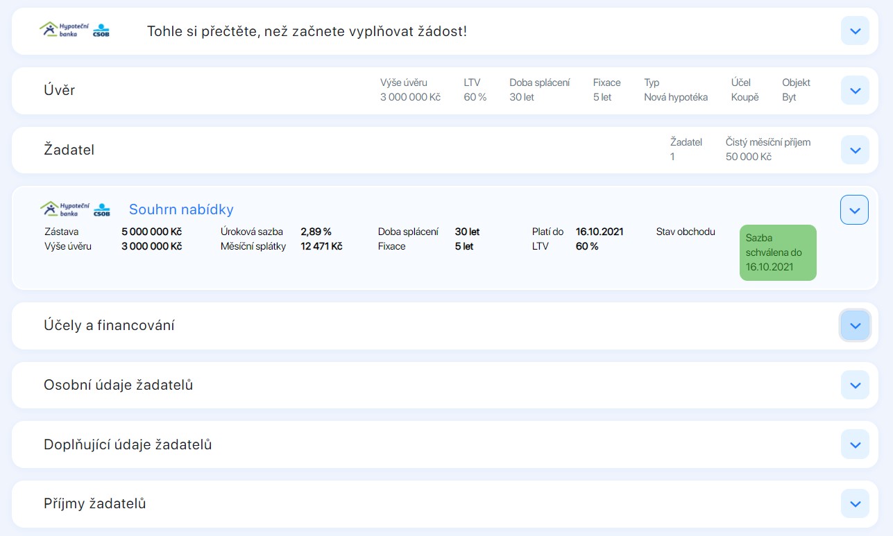This screenshot has height=536, width=893.
Task: Click the 'Nová hypotéka' type value in Úvěr row
Action: (675, 97)
